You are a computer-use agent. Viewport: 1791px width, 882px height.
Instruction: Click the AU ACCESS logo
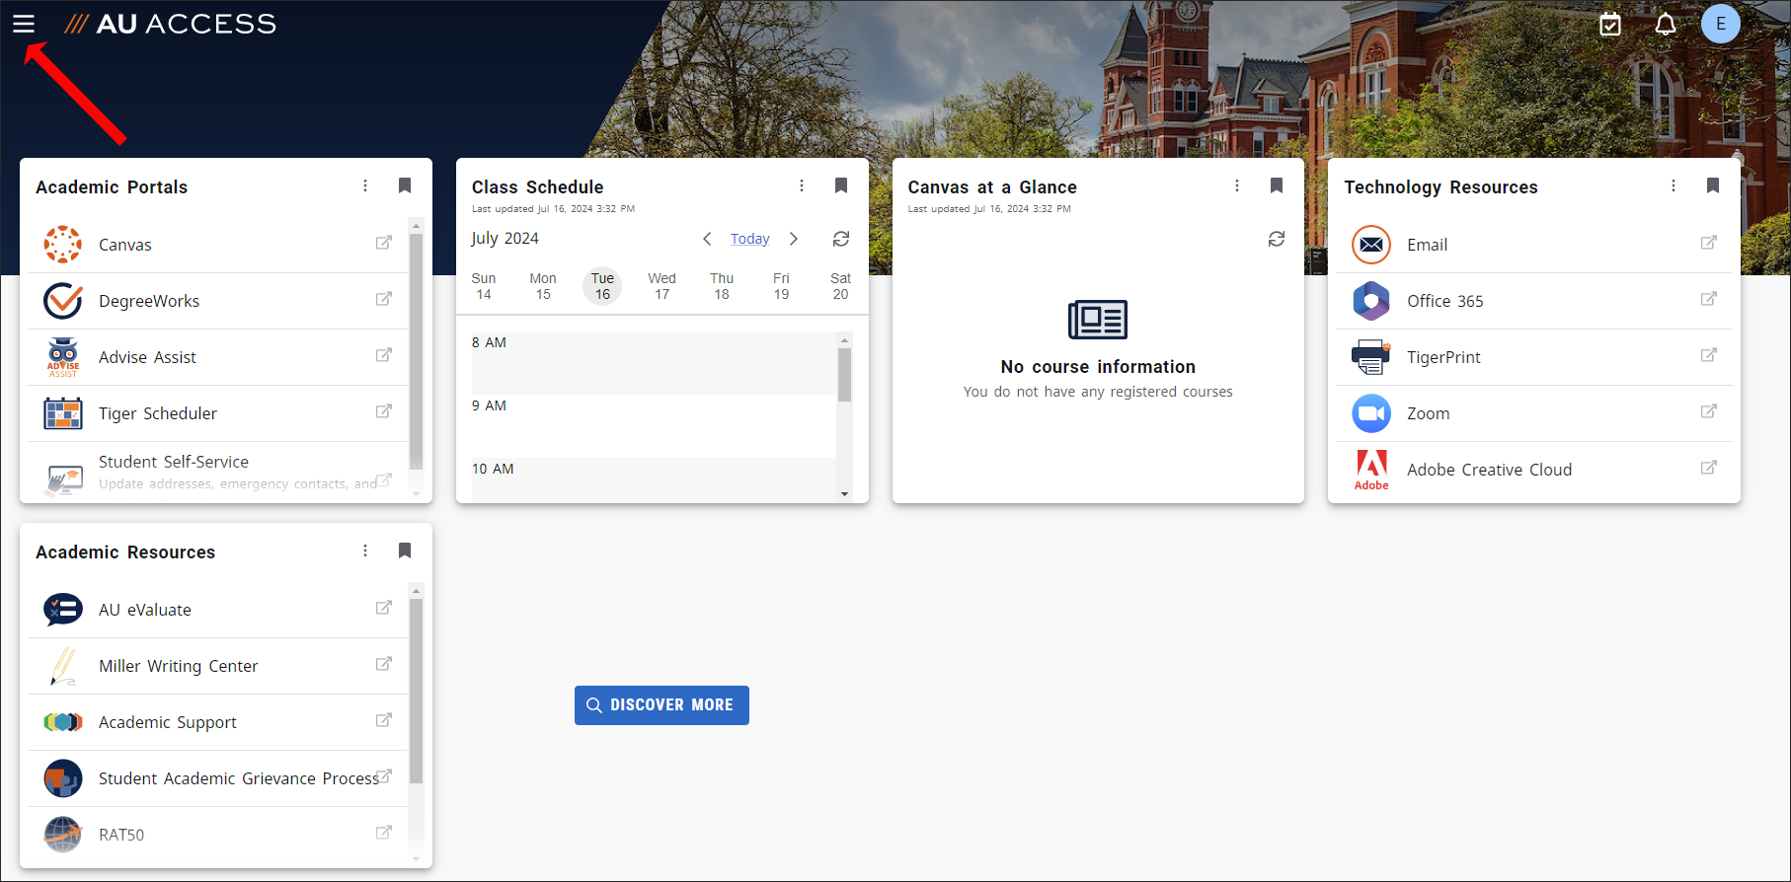170,24
